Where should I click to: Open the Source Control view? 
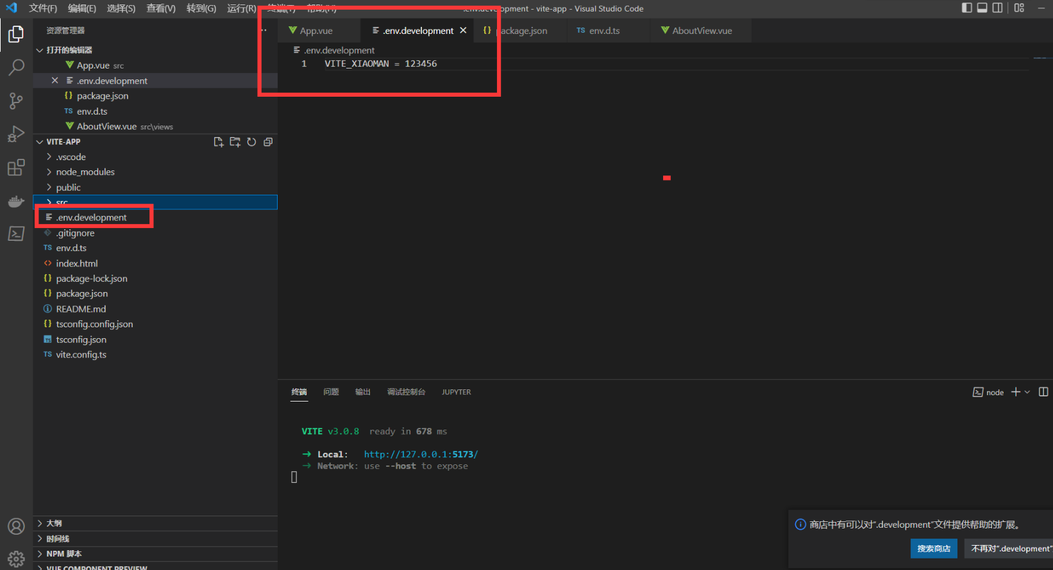pyautogui.click(x=16, y=101)
